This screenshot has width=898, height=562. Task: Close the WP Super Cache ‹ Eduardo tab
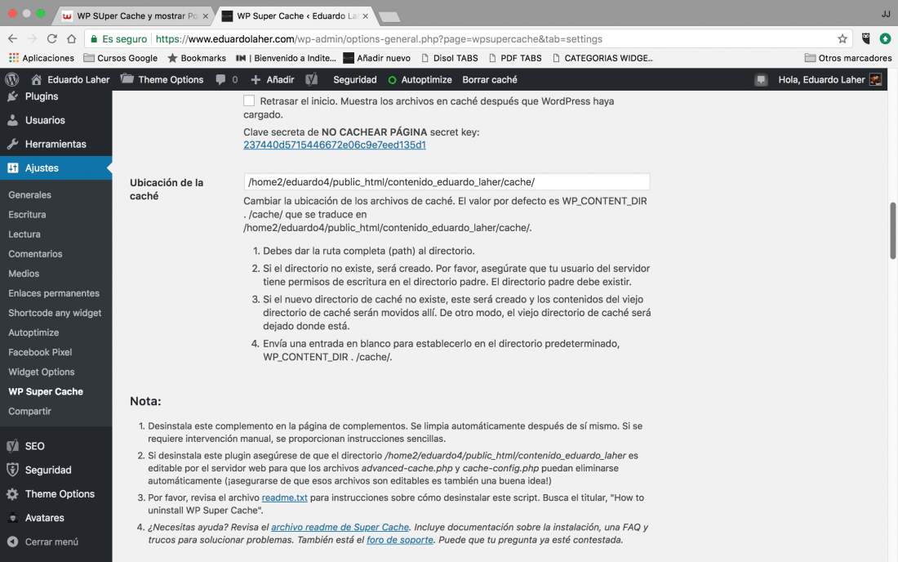point(366,16)
